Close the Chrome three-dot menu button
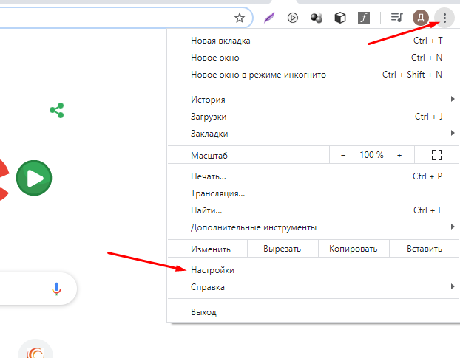This screenshot has width=460, height=358. point(444,18)
